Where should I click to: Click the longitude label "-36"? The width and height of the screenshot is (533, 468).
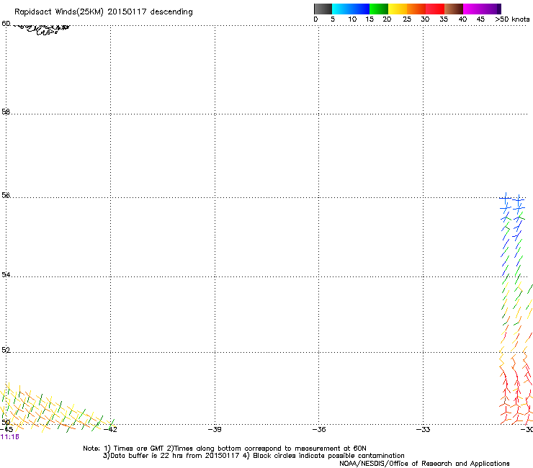coord(319,430)
